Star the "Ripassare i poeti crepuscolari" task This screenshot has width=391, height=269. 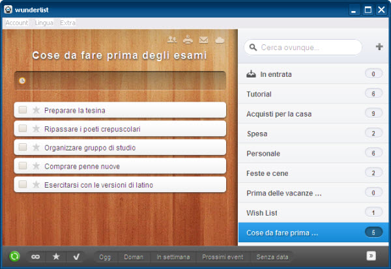click(36, 129)
